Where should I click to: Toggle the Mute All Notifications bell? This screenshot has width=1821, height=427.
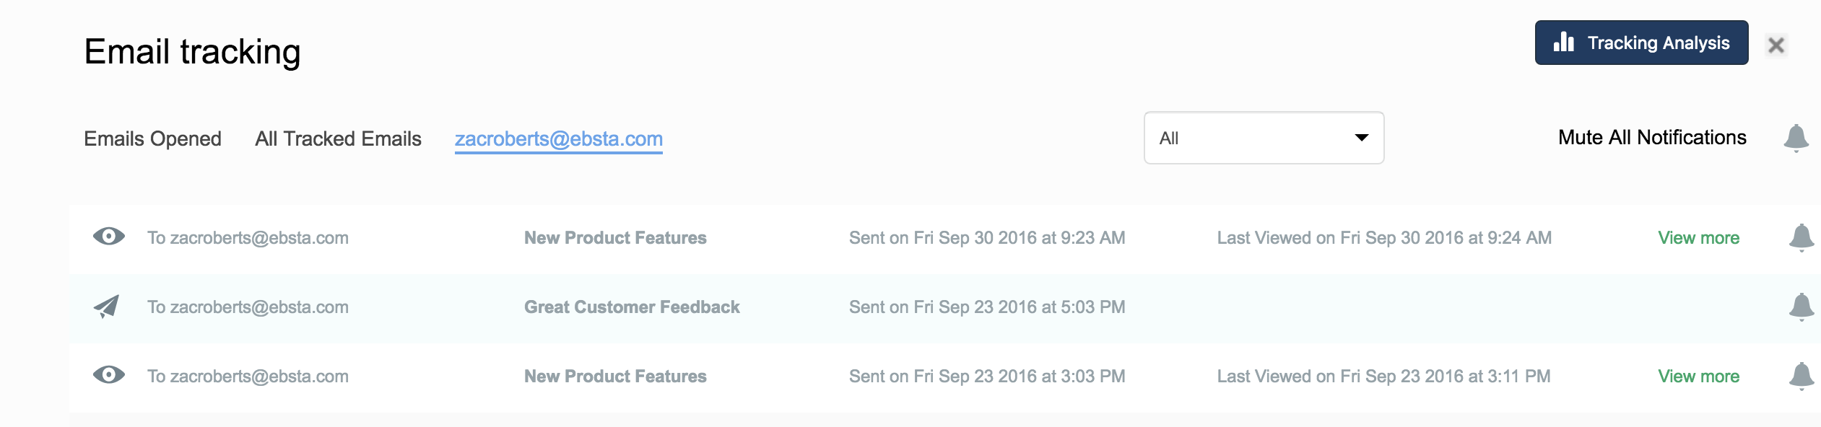(1796, 137)
